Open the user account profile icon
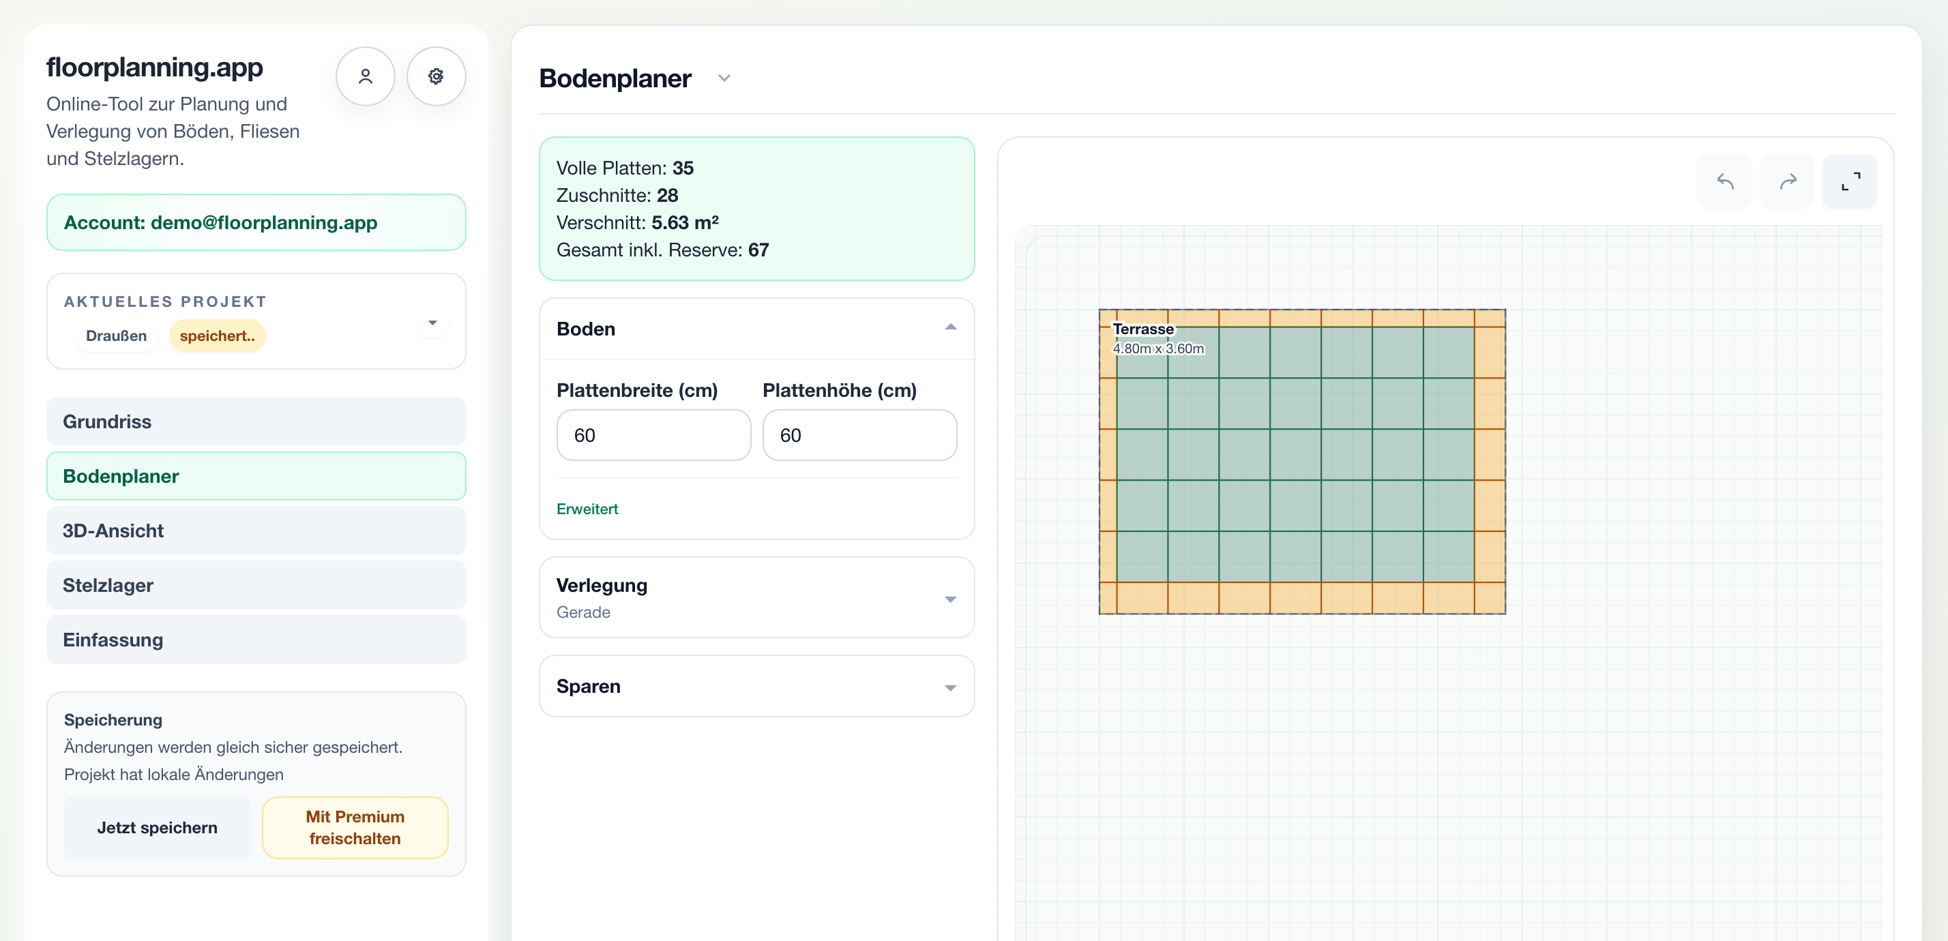 [x=366, y=76]
